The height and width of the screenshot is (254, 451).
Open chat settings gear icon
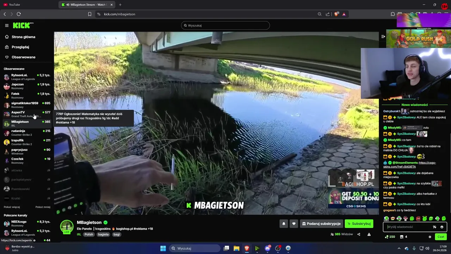430,237
